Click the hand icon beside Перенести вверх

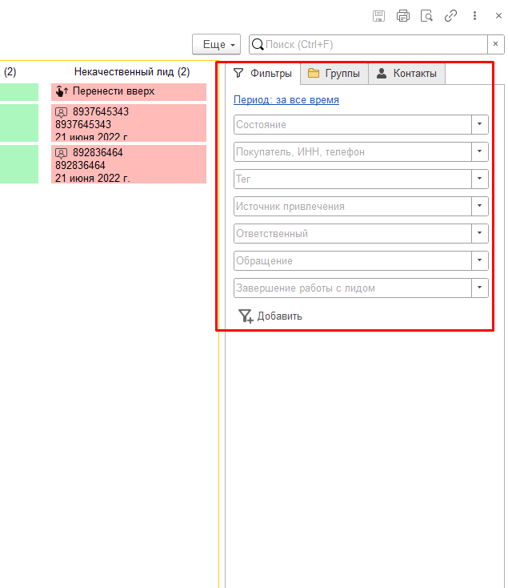[x=62, y=91]
